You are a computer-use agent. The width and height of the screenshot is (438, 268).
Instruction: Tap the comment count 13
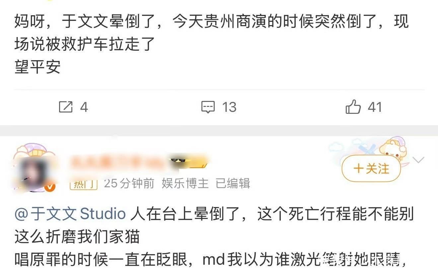click(x=229, y=107)
